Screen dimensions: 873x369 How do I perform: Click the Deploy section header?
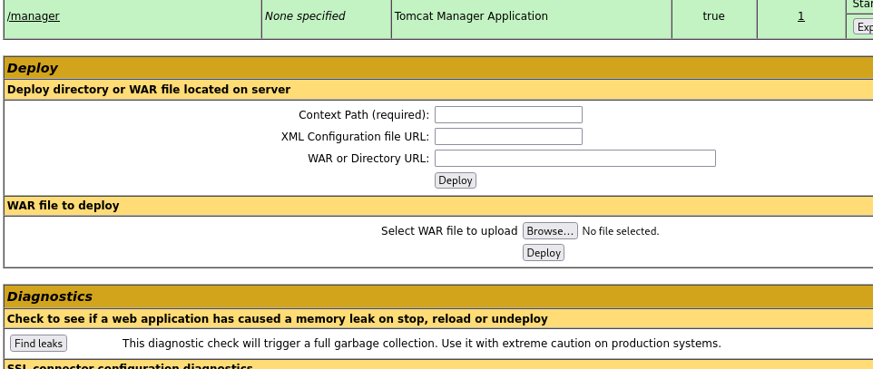33,68
